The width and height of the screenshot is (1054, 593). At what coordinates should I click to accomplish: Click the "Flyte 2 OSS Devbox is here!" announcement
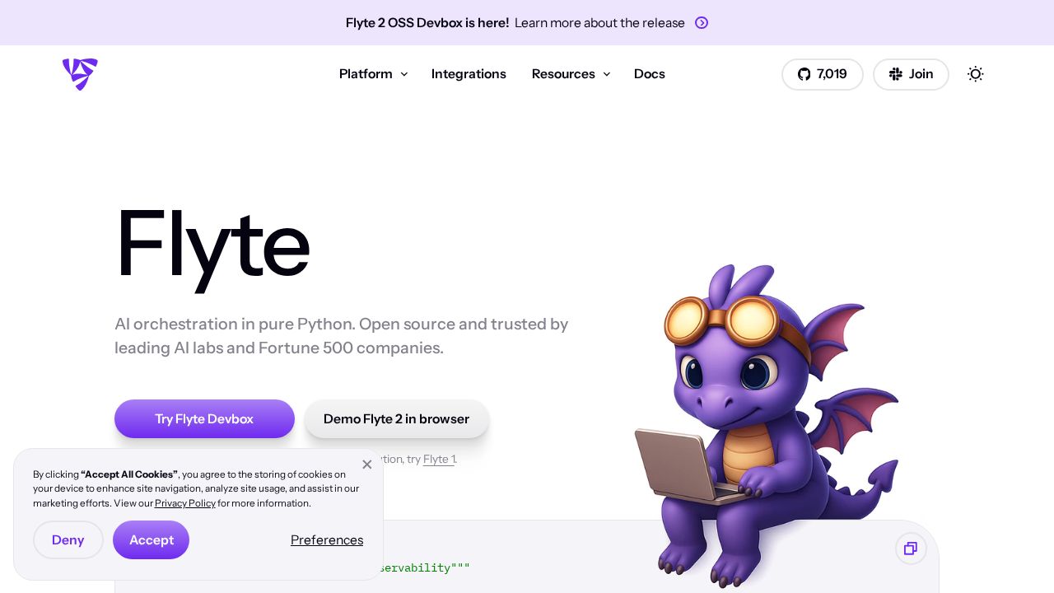pyautogui.click(x=427, y=23)
